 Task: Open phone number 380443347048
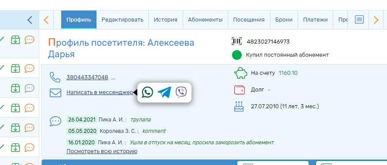click(87, 77)
